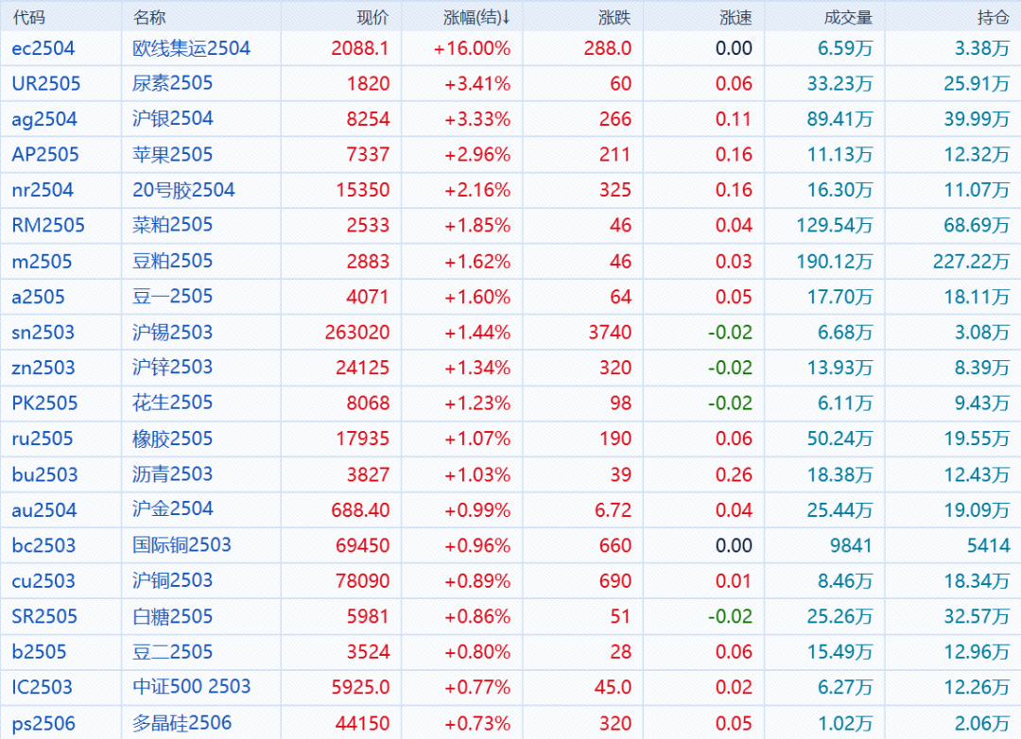Select the 代码 column header

point(28,18)
